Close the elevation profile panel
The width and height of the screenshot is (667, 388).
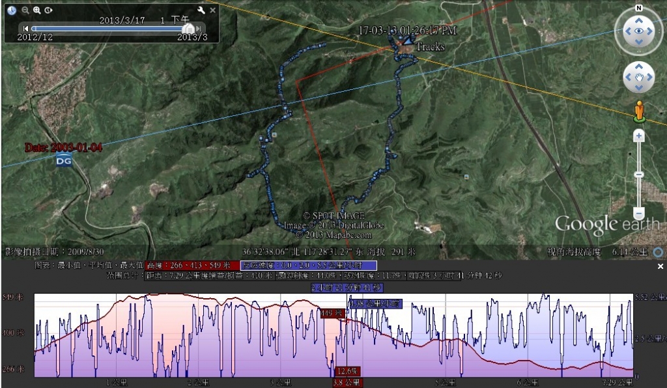click(x=660, y=266)
